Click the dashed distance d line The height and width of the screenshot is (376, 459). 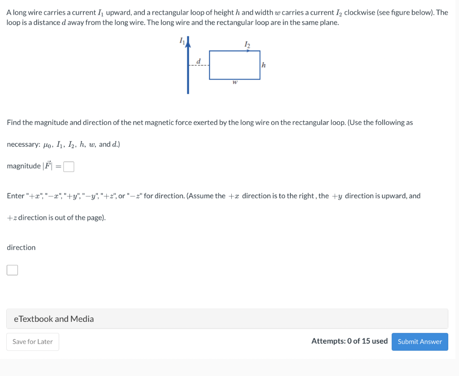point(199,64)
